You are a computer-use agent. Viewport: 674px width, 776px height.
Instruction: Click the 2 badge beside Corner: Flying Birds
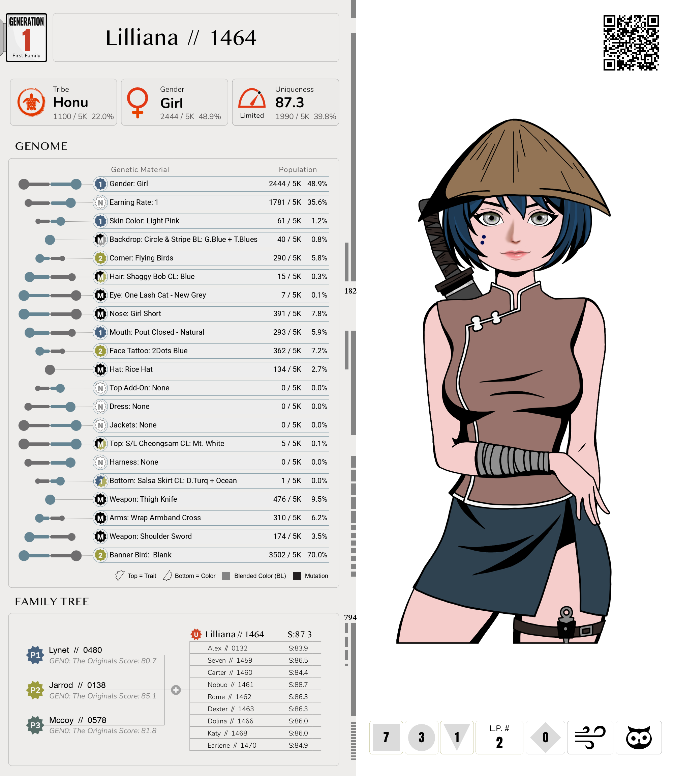100,258
